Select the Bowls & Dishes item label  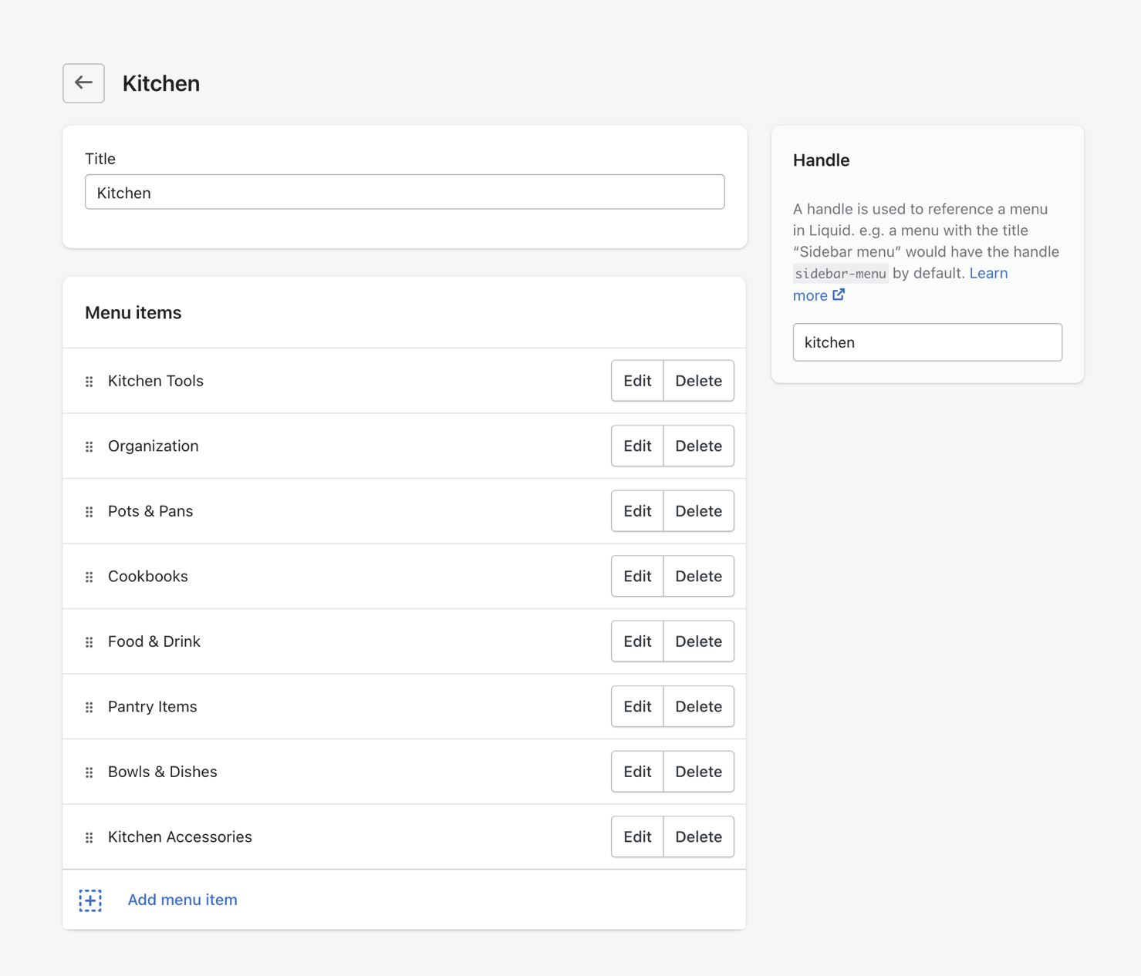pyautogui.click(x=163, y=772)
